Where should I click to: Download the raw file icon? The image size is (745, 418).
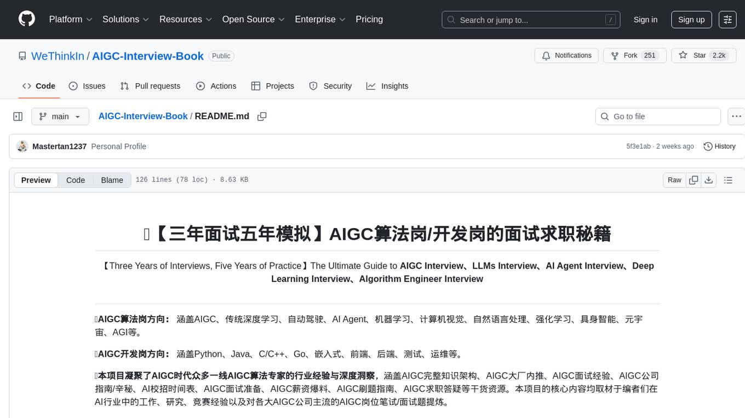click(709, 180)
